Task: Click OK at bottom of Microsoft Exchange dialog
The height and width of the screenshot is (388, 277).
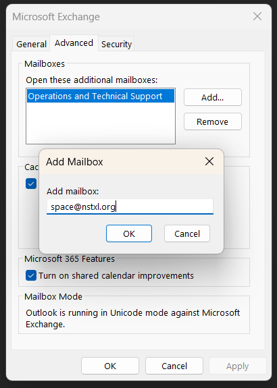Action: click(110, 366)
